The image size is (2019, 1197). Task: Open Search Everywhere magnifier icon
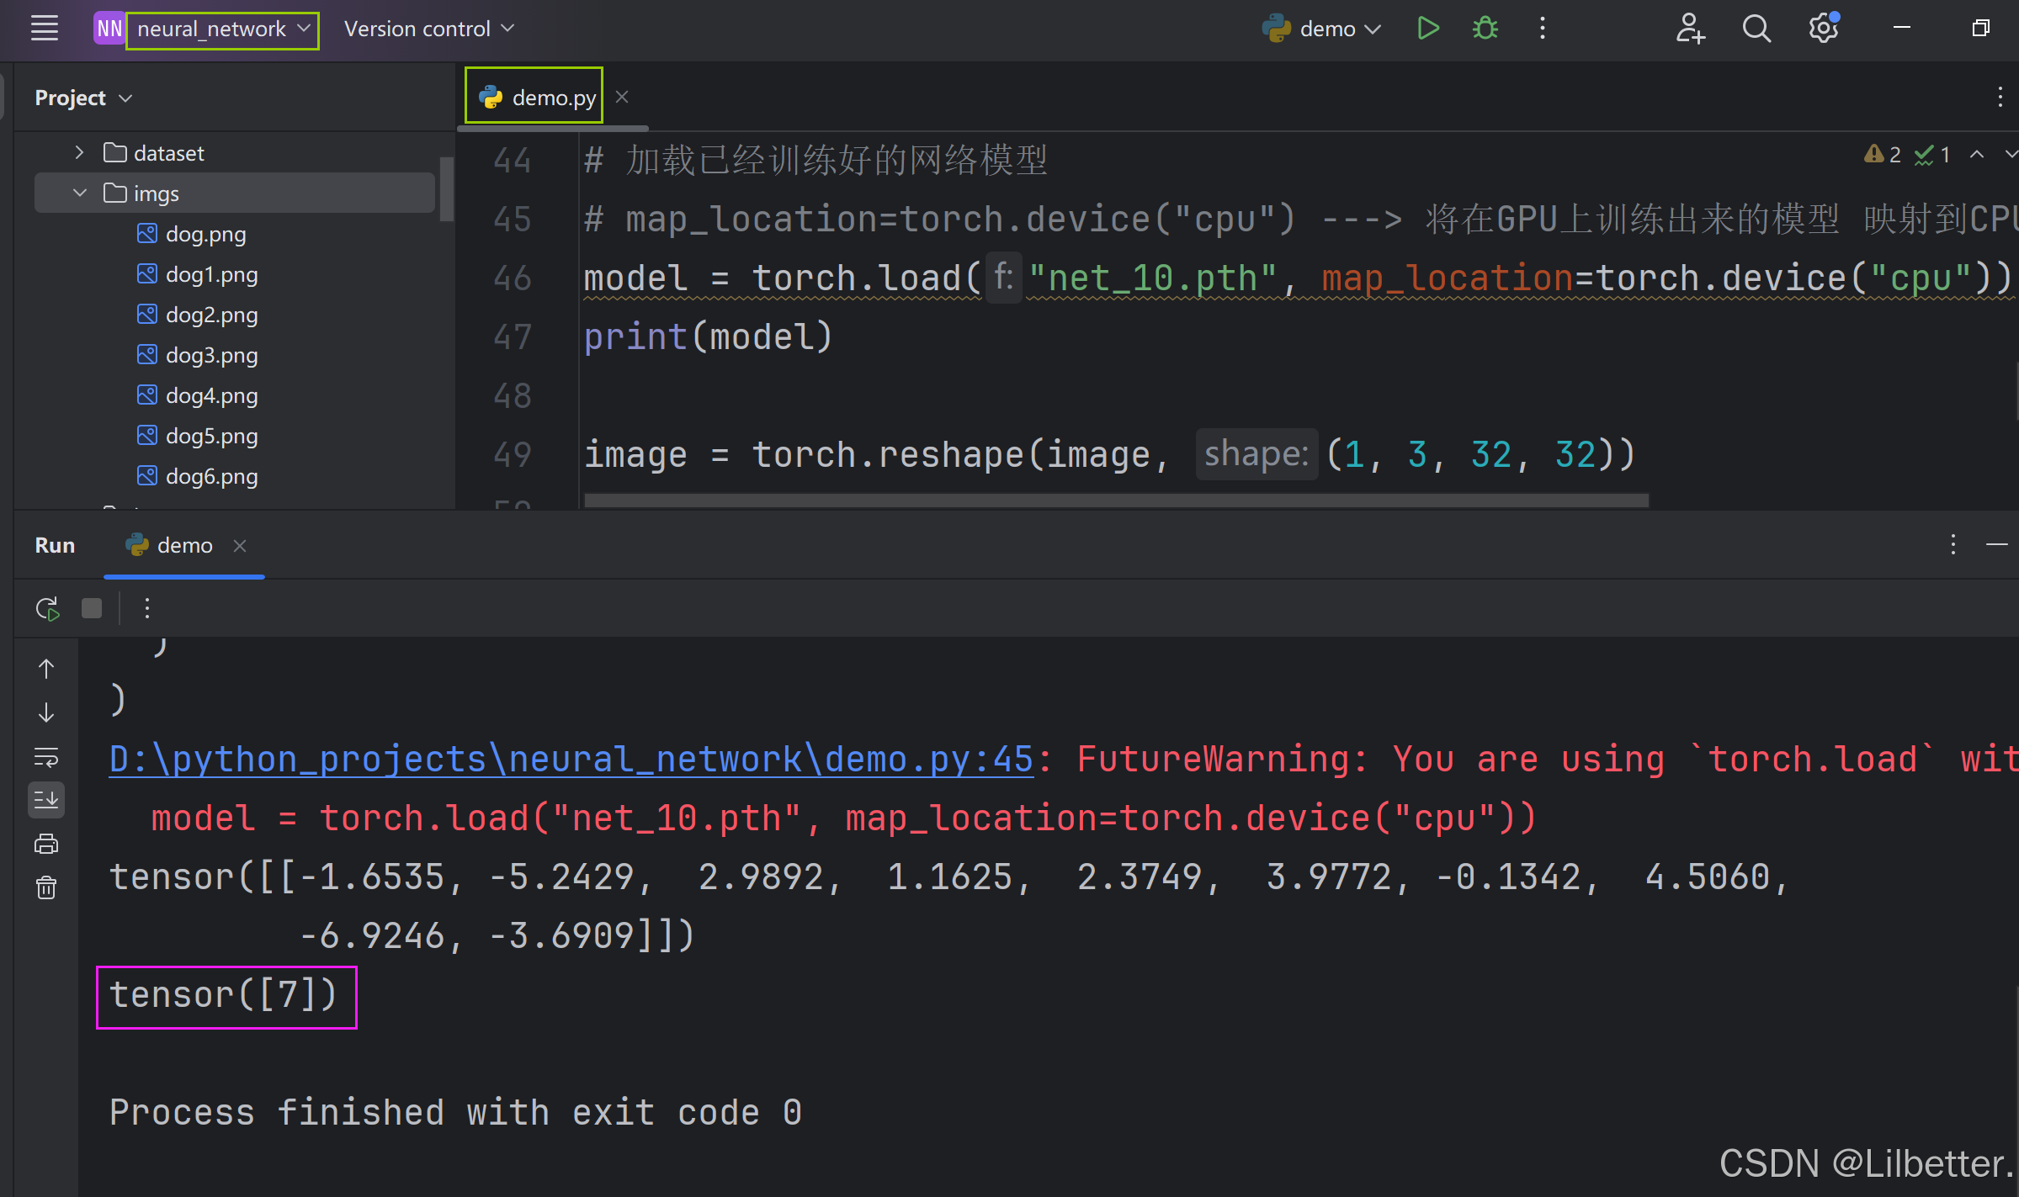1756,29
